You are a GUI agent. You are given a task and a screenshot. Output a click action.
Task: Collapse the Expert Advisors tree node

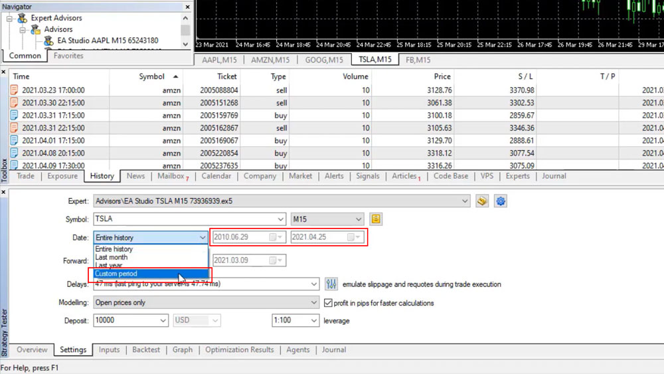coord(9,19)
